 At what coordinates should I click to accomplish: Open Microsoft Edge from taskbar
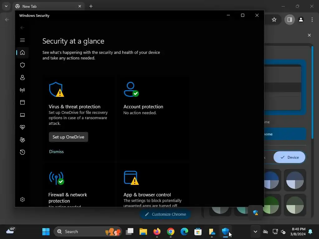coord(184,232)
